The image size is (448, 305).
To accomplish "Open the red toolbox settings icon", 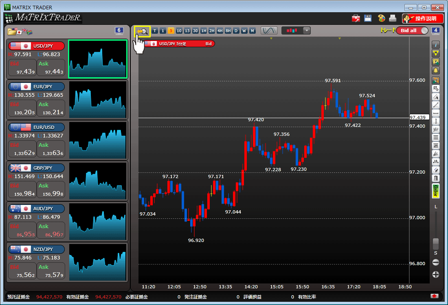I will 356,19.
